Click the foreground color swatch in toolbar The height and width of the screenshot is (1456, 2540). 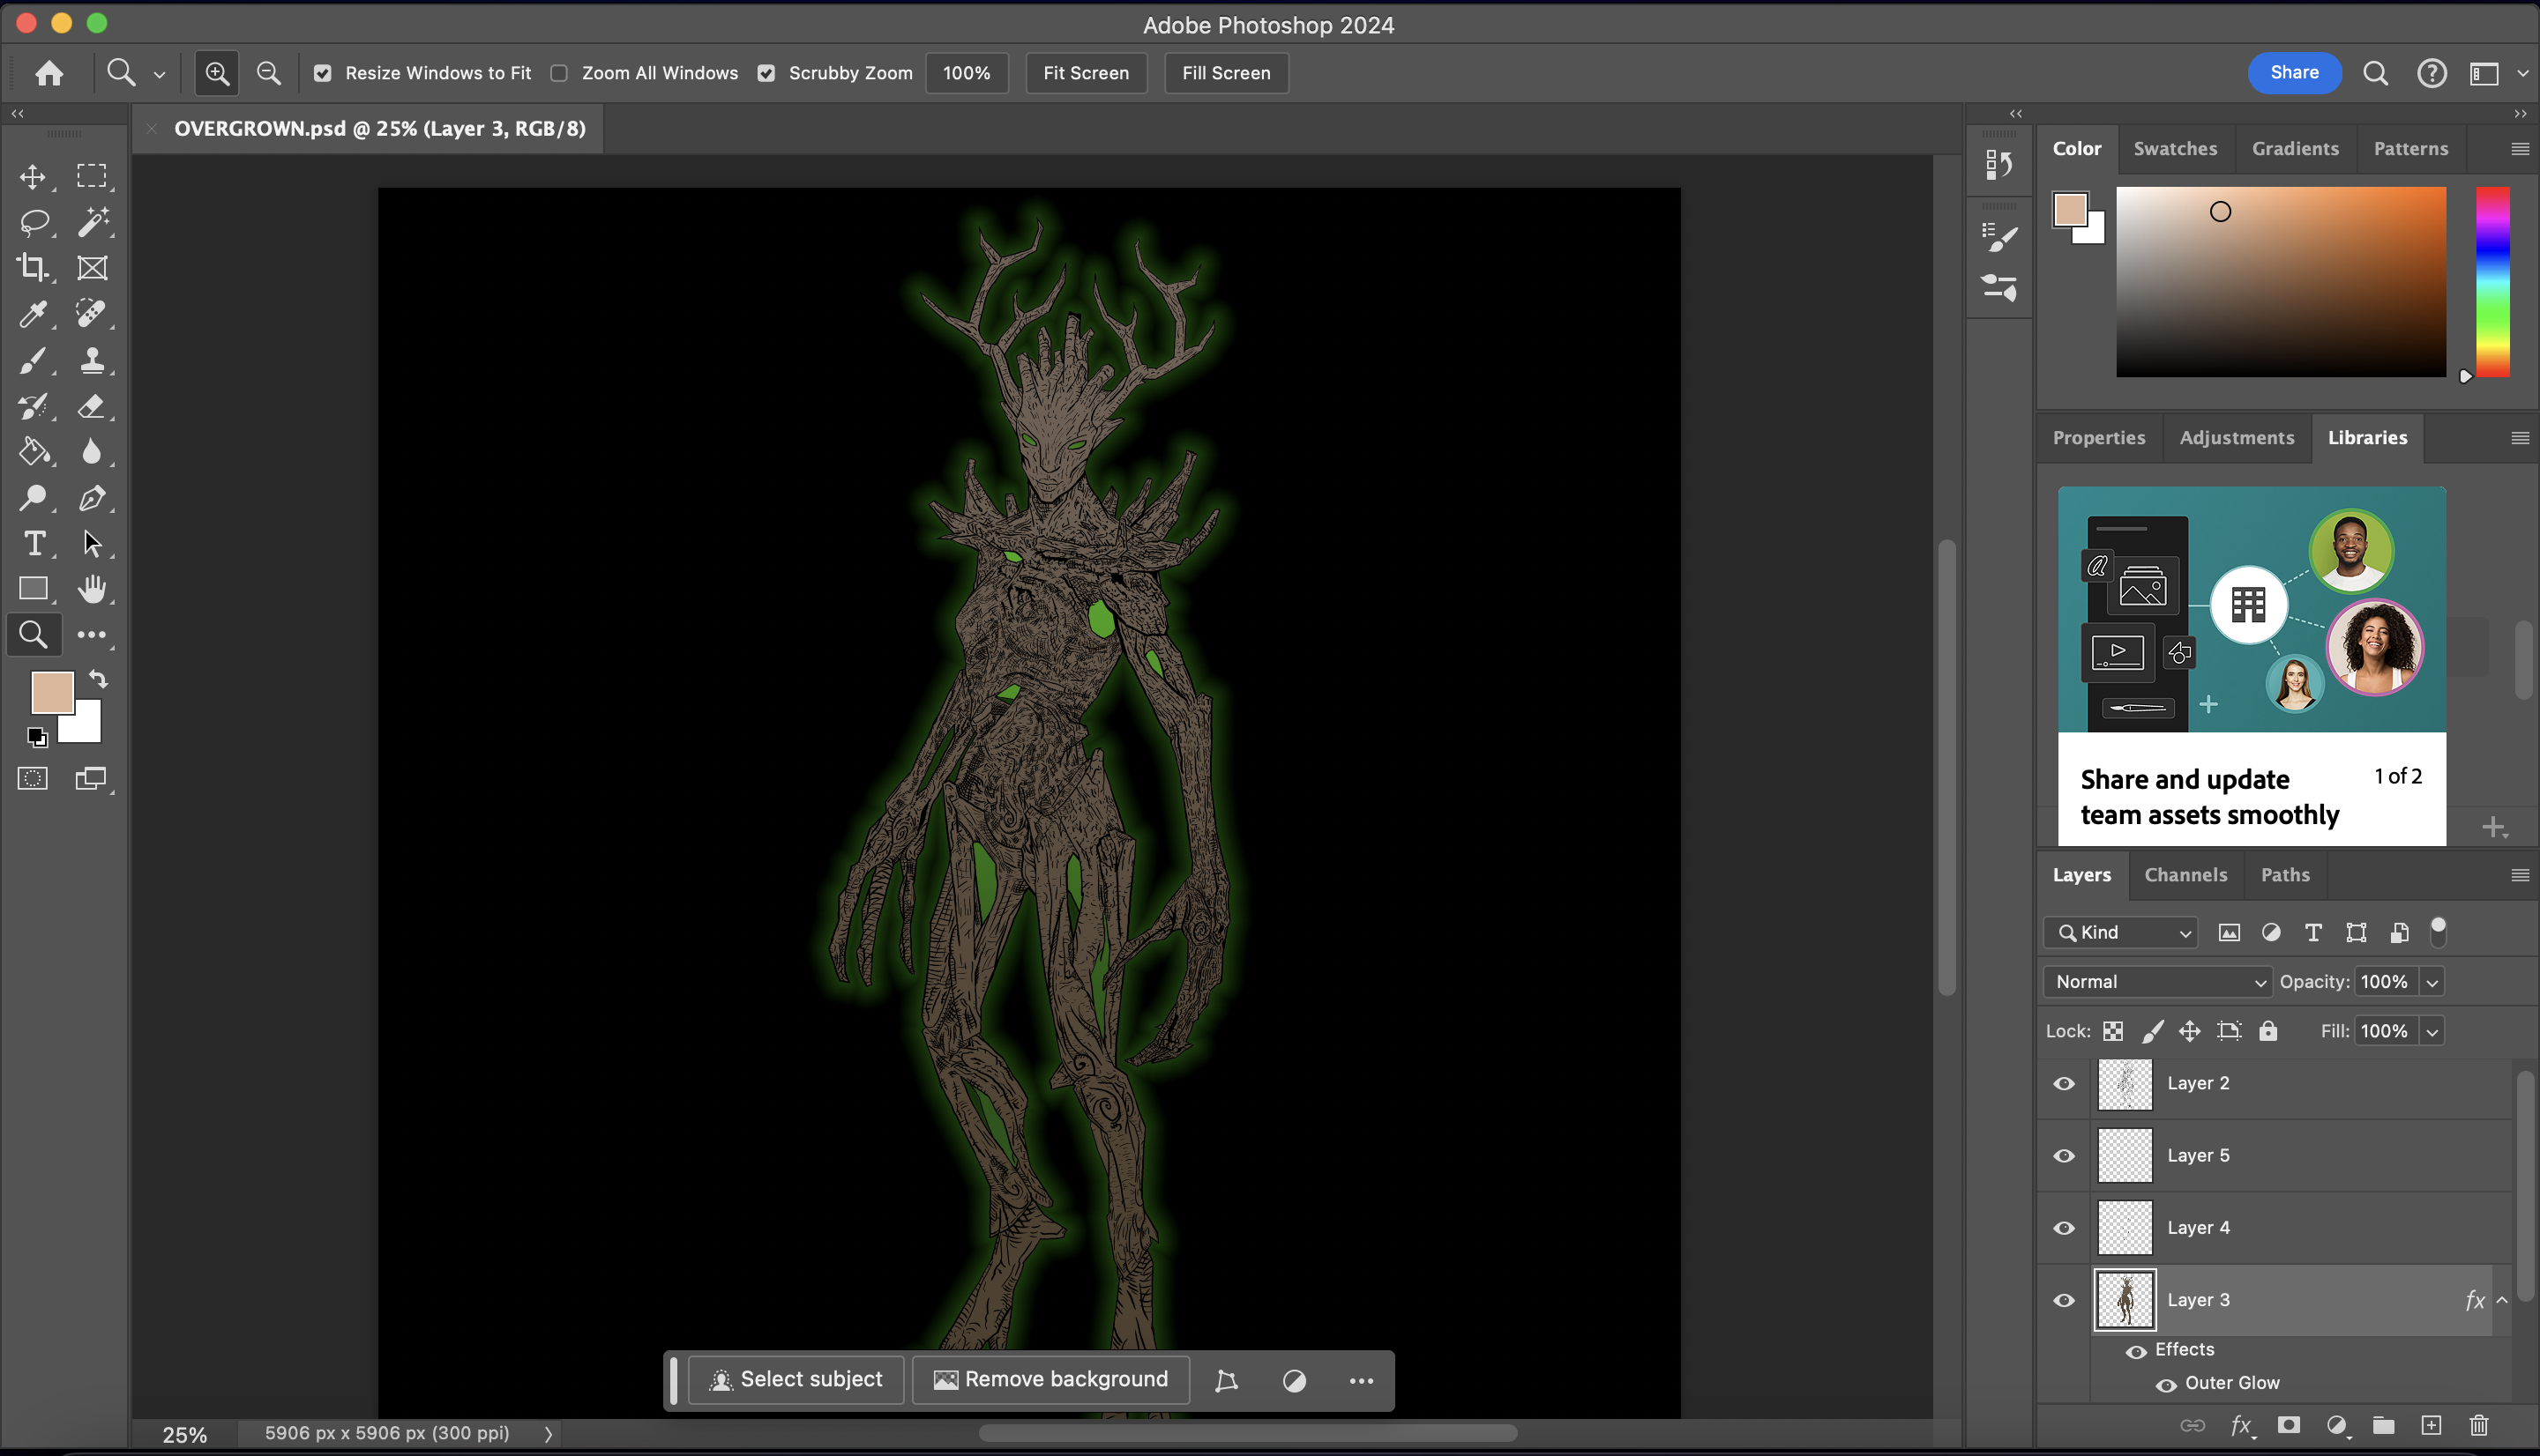50,691
